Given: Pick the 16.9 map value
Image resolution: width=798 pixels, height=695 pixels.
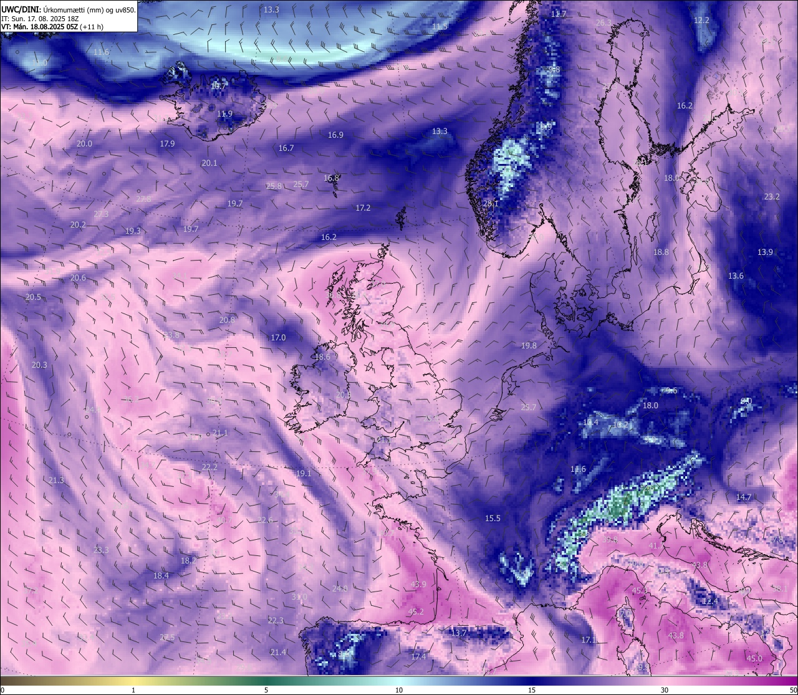Looking at the screenshot, I should click(x=335, y=135).
